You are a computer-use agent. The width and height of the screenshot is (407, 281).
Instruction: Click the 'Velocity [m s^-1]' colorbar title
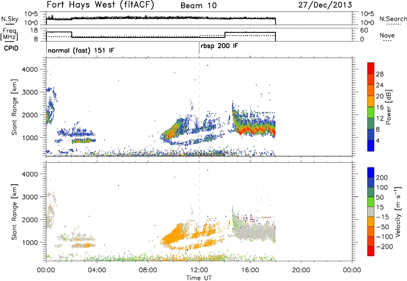tap(398, 212)
